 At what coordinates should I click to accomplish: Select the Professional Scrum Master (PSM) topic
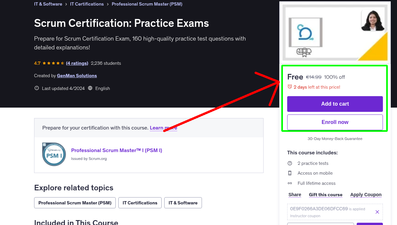74,203
